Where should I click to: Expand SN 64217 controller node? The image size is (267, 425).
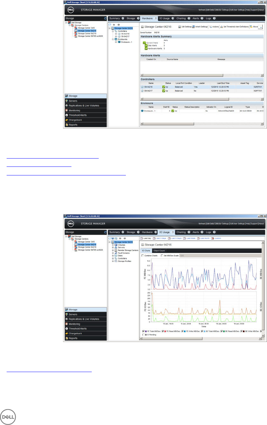116,36
